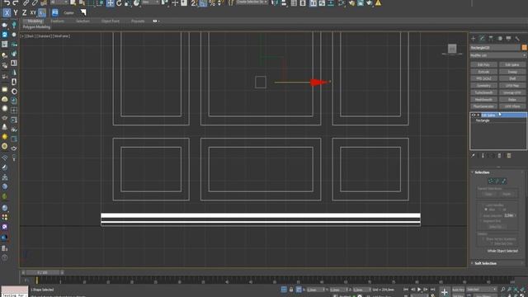Toggle the Auto Key button
The height and width of the screenshot is (297, 528).
point(458,290)
